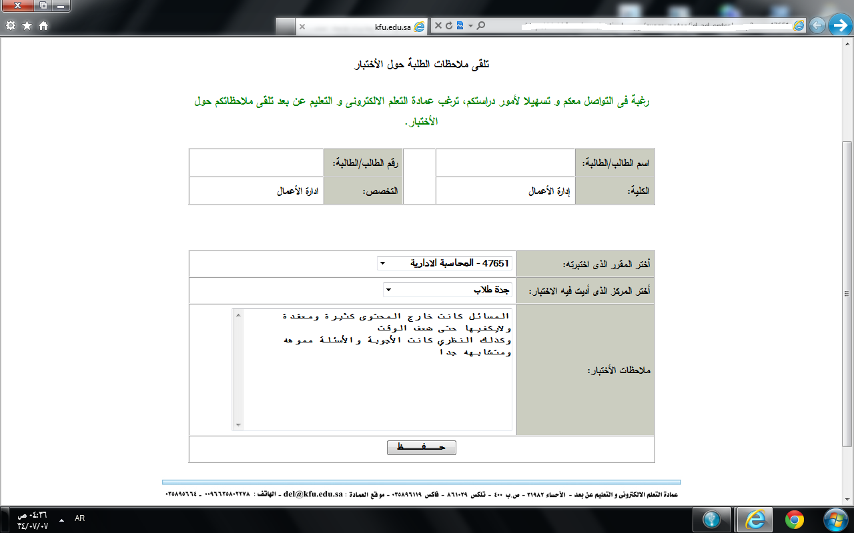The image size is (854, 533).
Task: Click the search magnifier in address bar
Action: (x=480, y=26)
